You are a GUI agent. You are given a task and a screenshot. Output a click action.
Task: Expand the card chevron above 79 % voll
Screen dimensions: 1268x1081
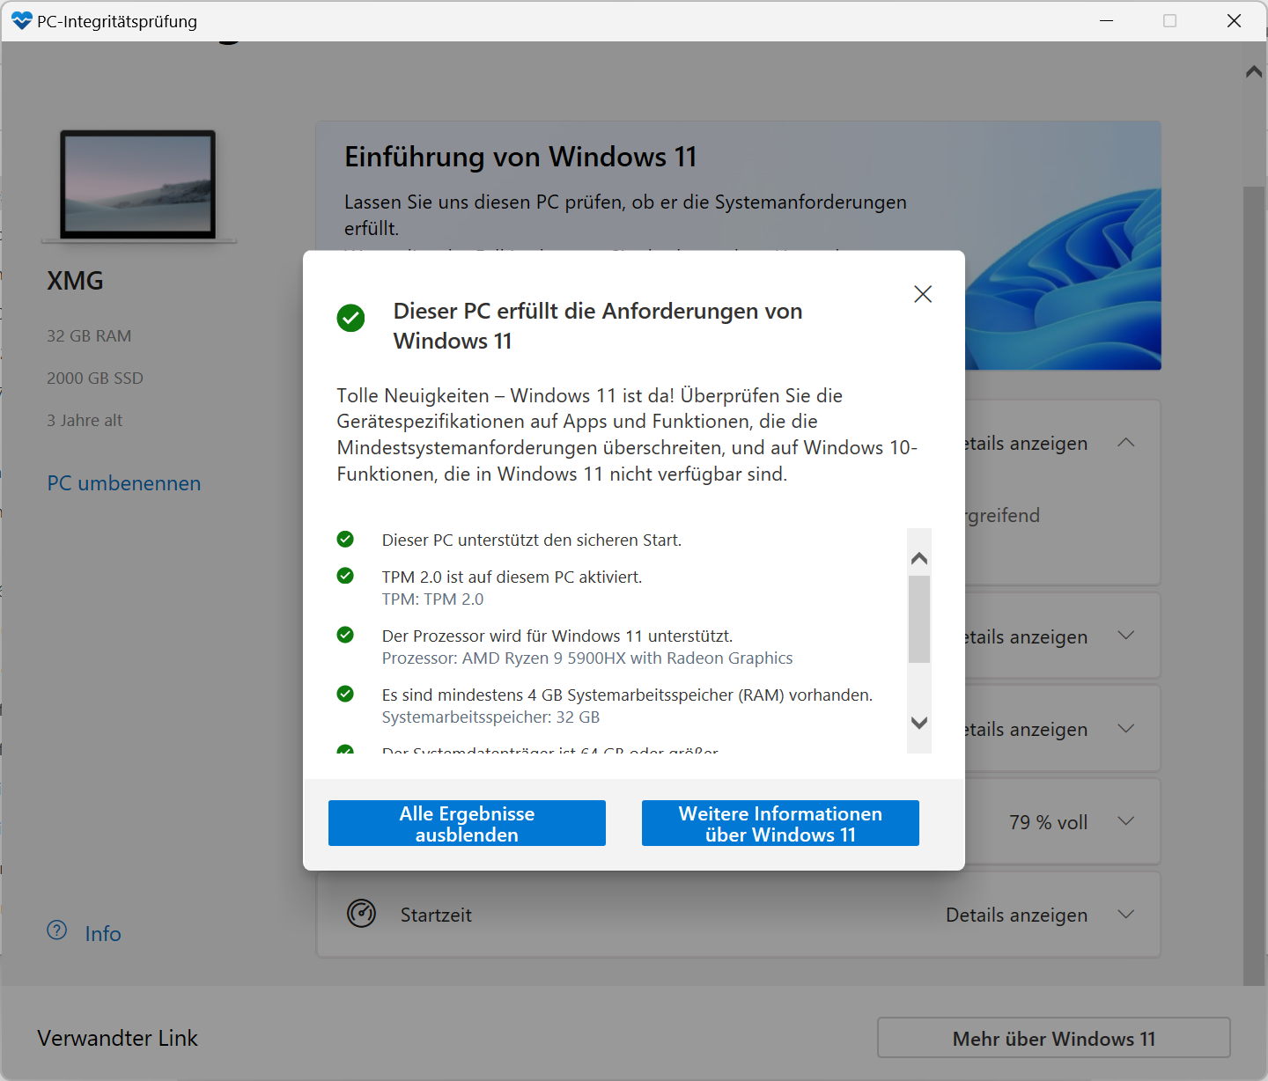click(x=1125, y=729)
